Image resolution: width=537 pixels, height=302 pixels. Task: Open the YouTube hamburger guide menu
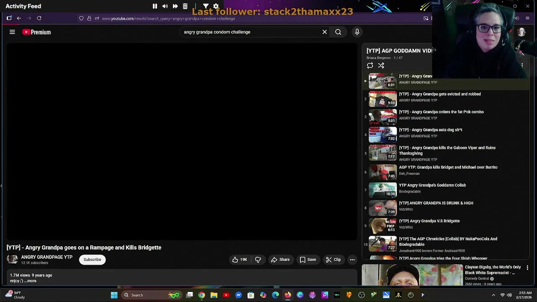pos(12,32)
